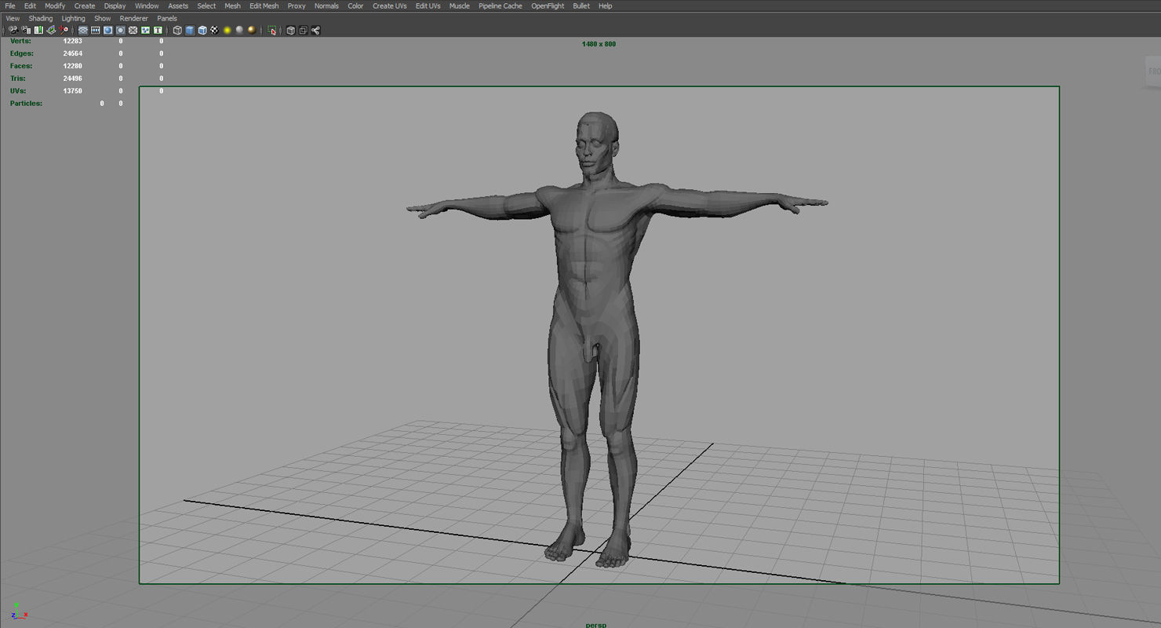Toggle the Gate Mask icon
The height and width of the screenshot is (628, 1161).
click(120, 30)
